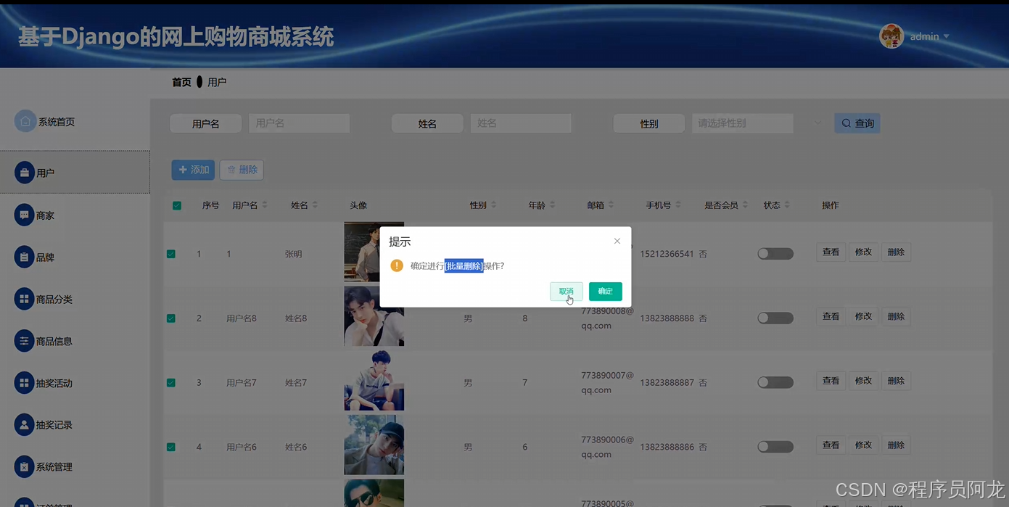Uncheck the checkbox for row 用户名6

pos(171,447)
